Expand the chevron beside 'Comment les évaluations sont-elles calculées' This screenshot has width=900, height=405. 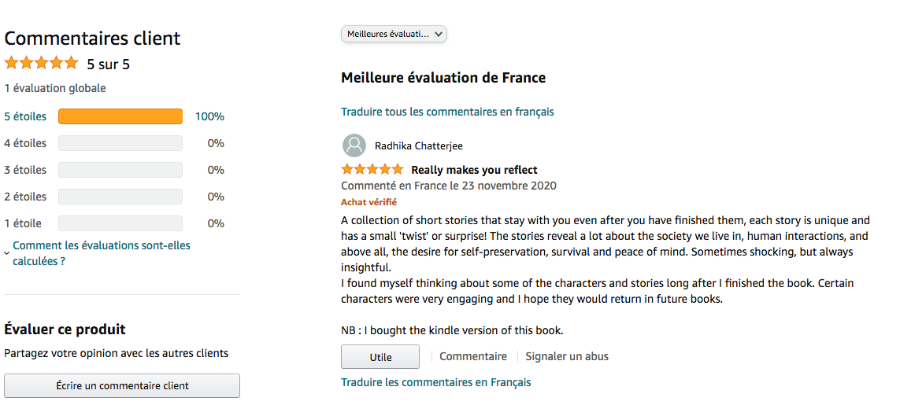(x=7, y=253)
